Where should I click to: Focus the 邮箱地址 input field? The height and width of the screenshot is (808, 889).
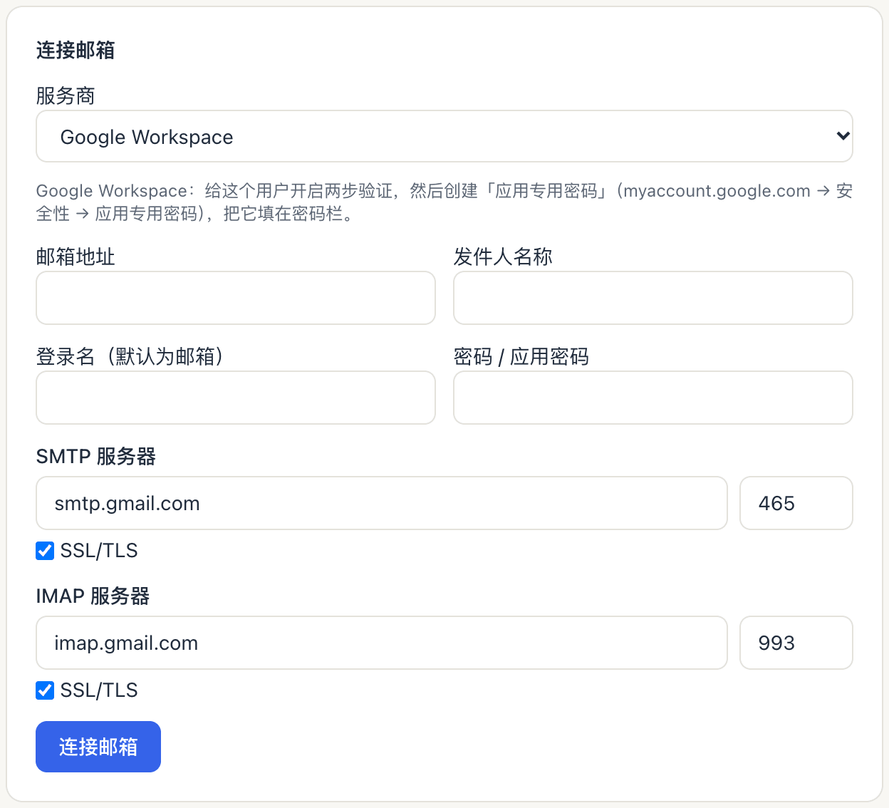[x=236, y=298]
